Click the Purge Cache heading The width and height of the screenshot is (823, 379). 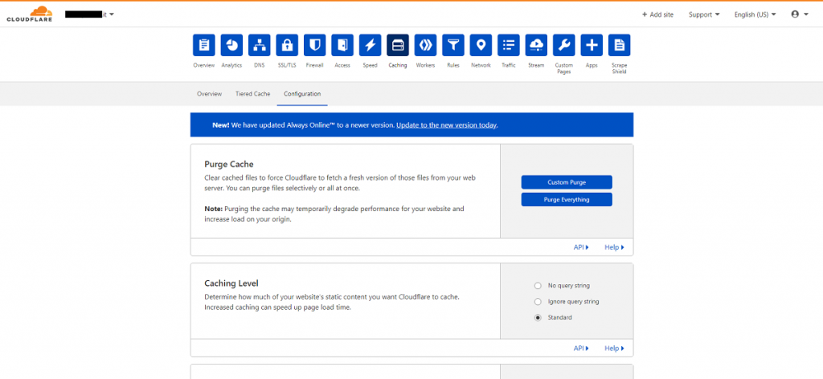(229, 164)
